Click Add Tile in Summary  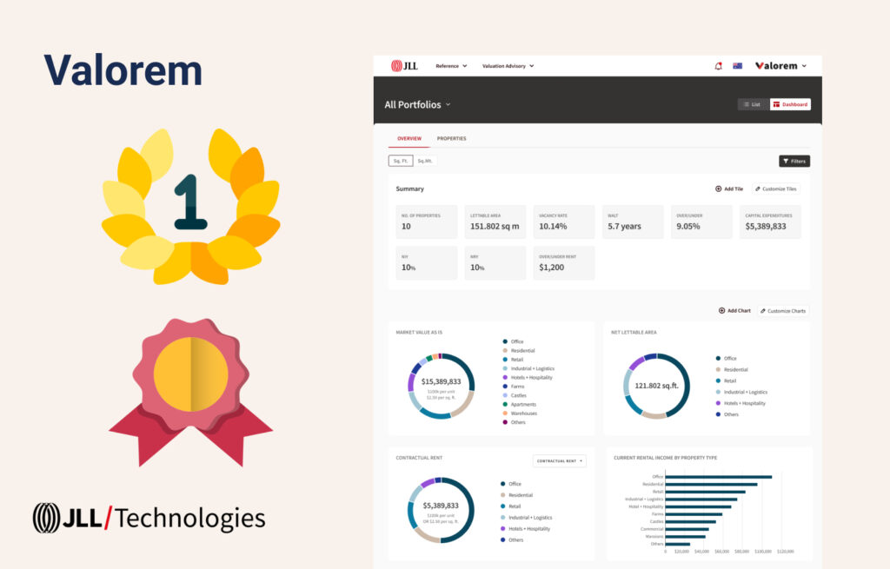[729, 189]
